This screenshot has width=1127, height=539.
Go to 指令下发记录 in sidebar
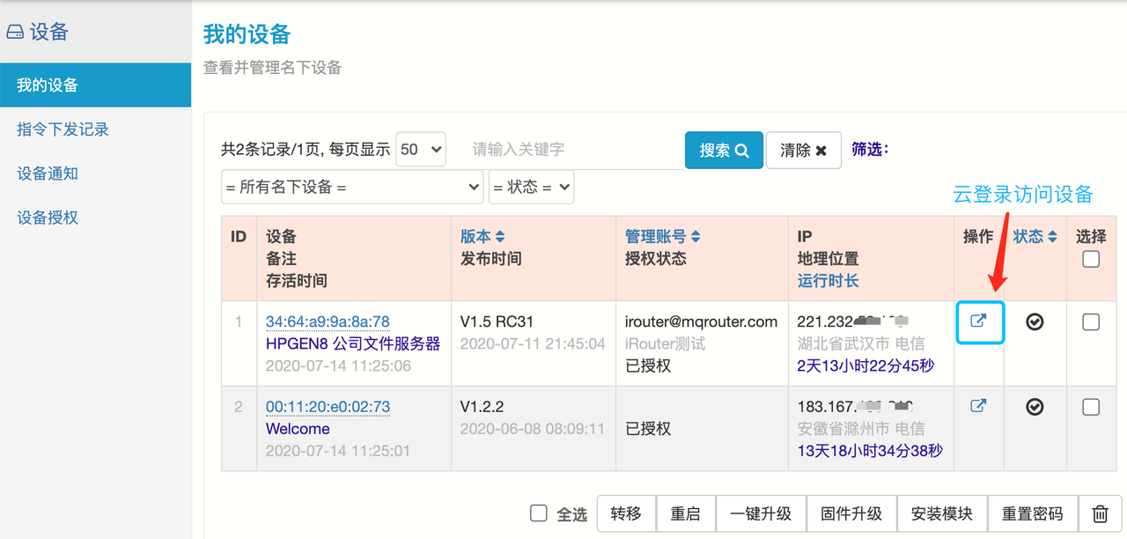[x=63, y=129]
